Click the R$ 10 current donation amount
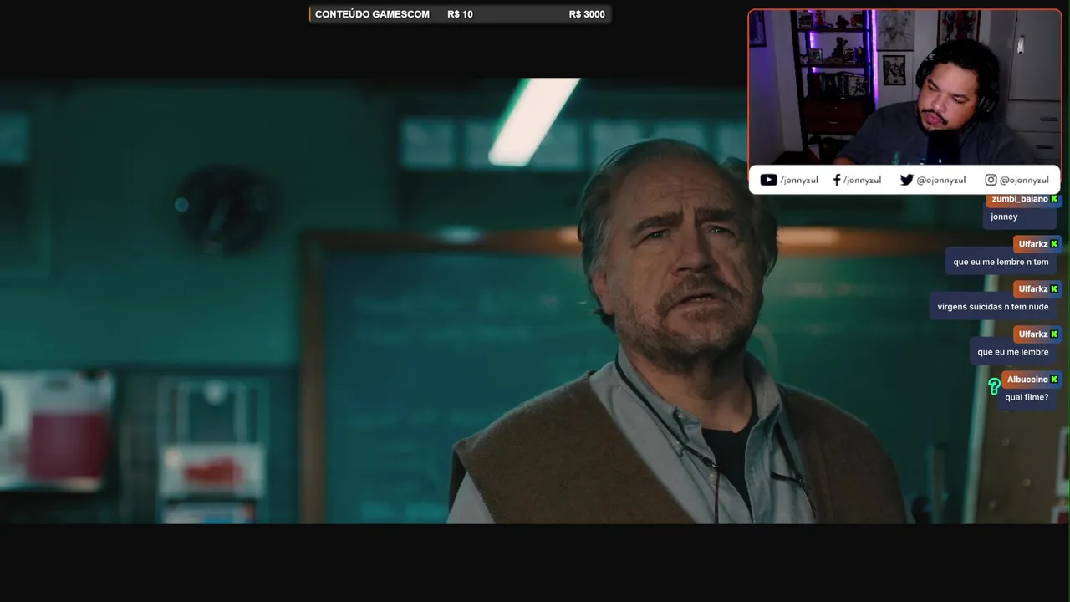This screenshot has width=1070, height=602. (460, 14)
